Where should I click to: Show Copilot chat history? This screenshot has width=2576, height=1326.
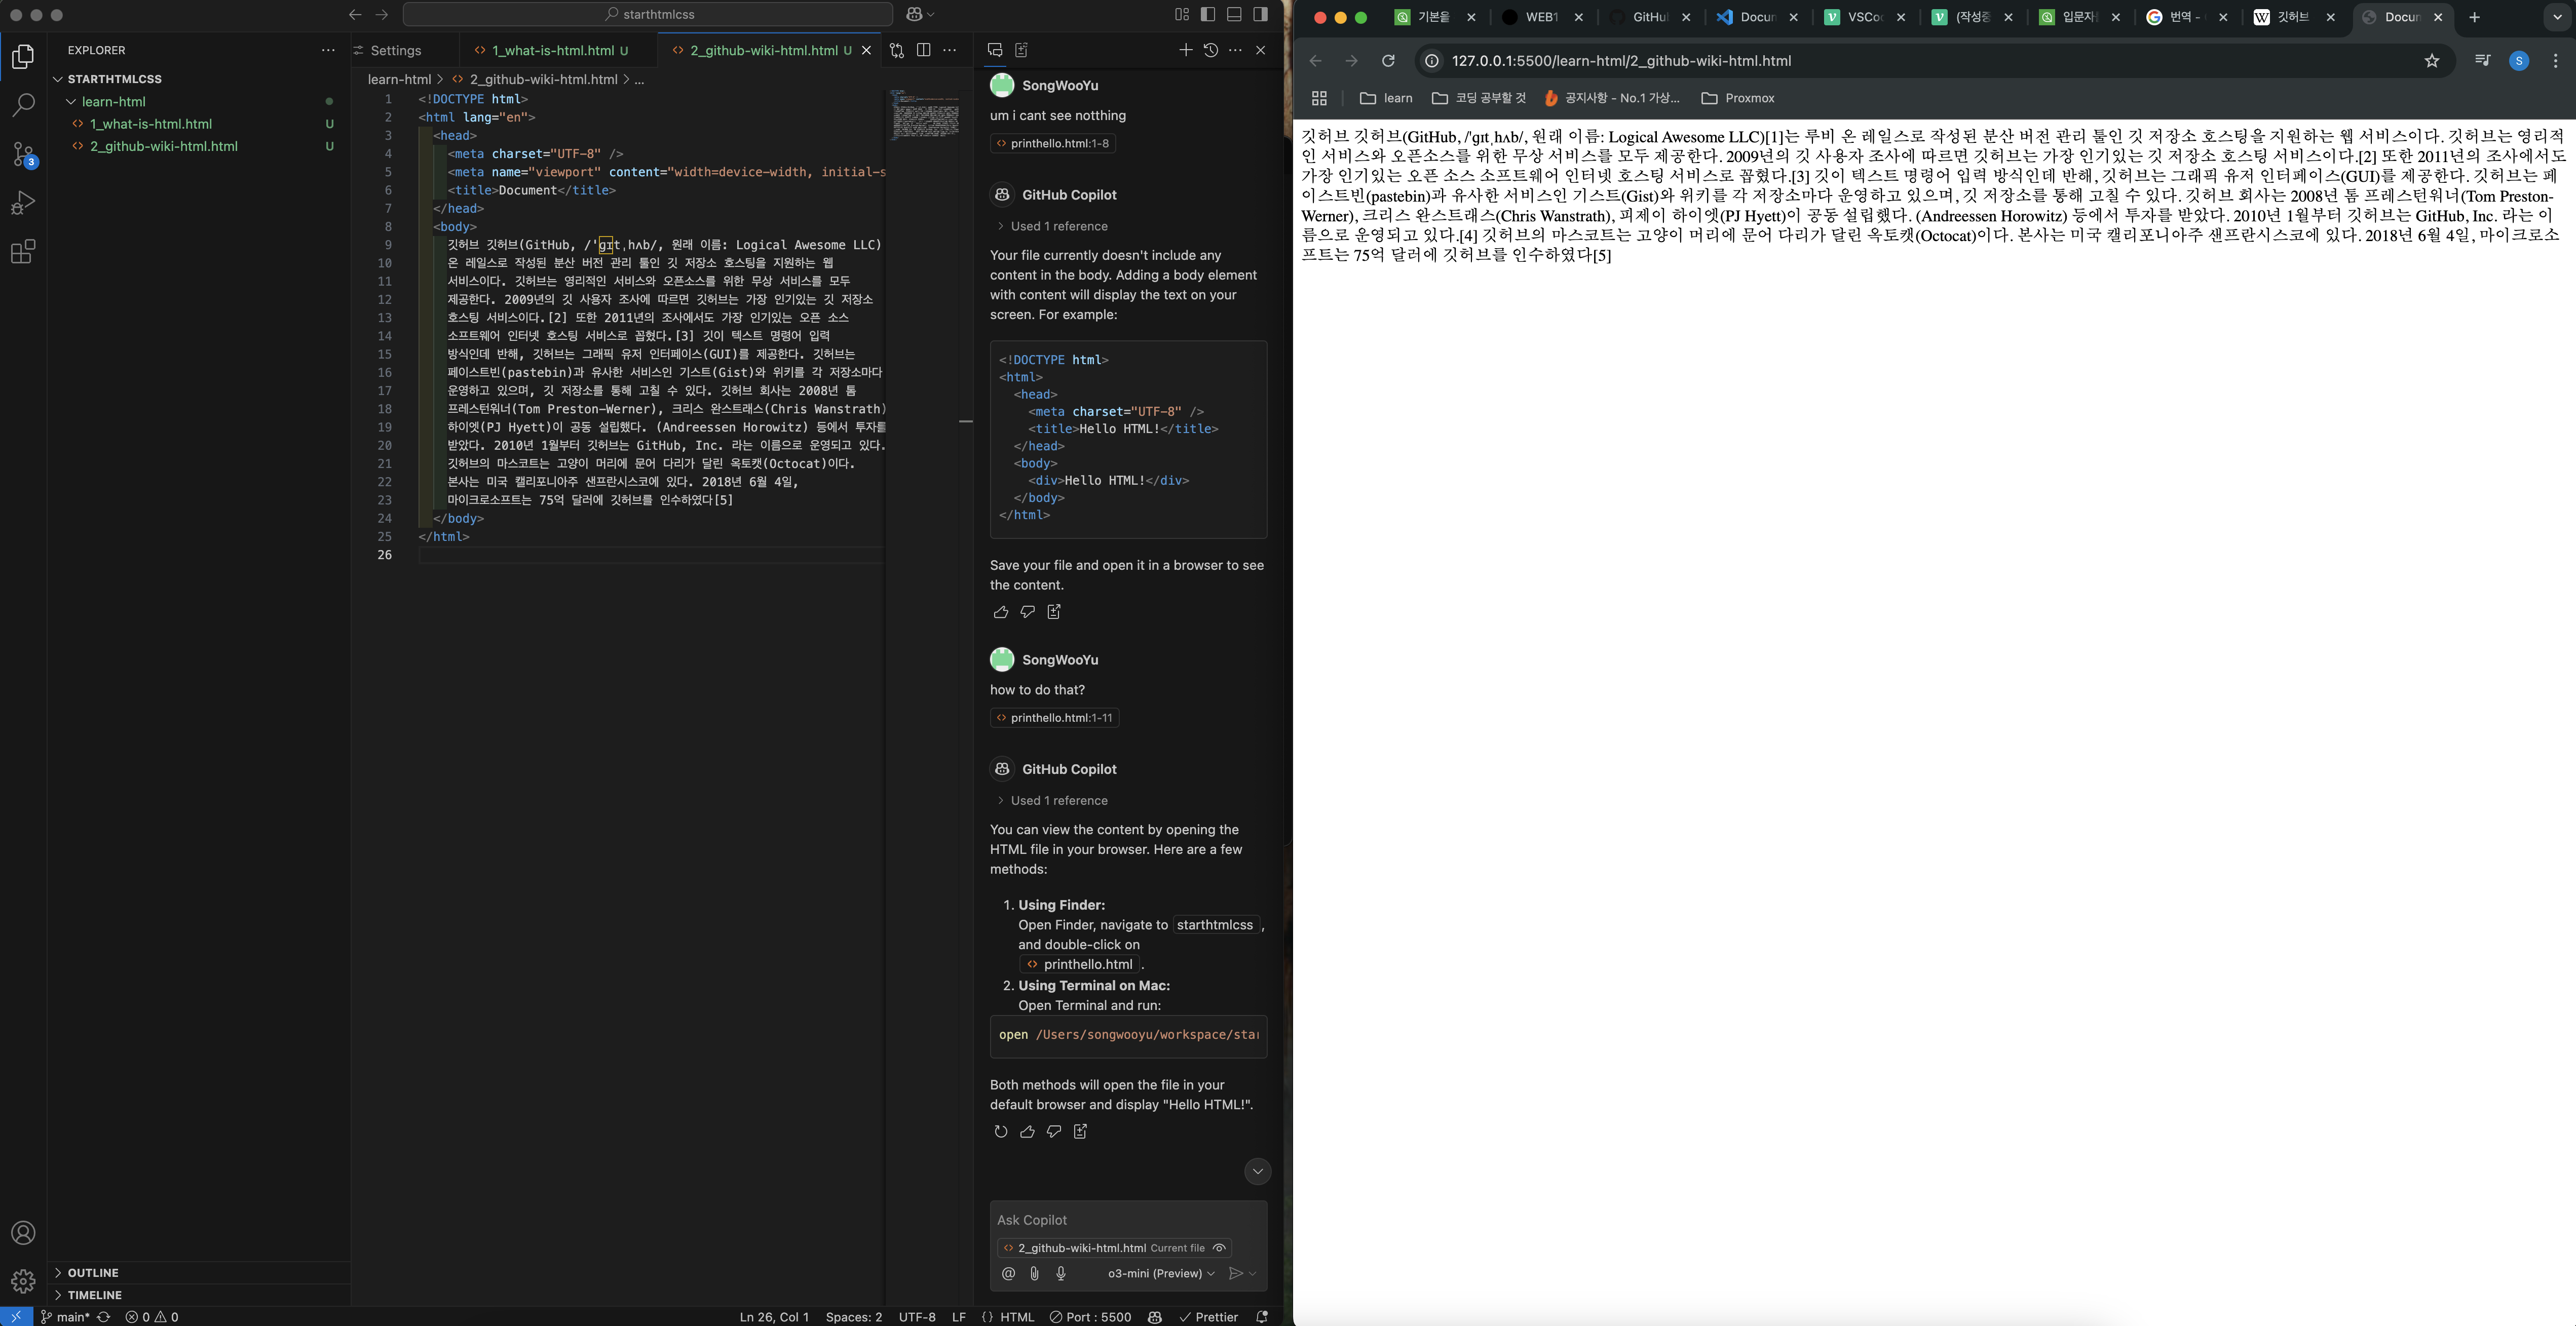point(1210,50)
